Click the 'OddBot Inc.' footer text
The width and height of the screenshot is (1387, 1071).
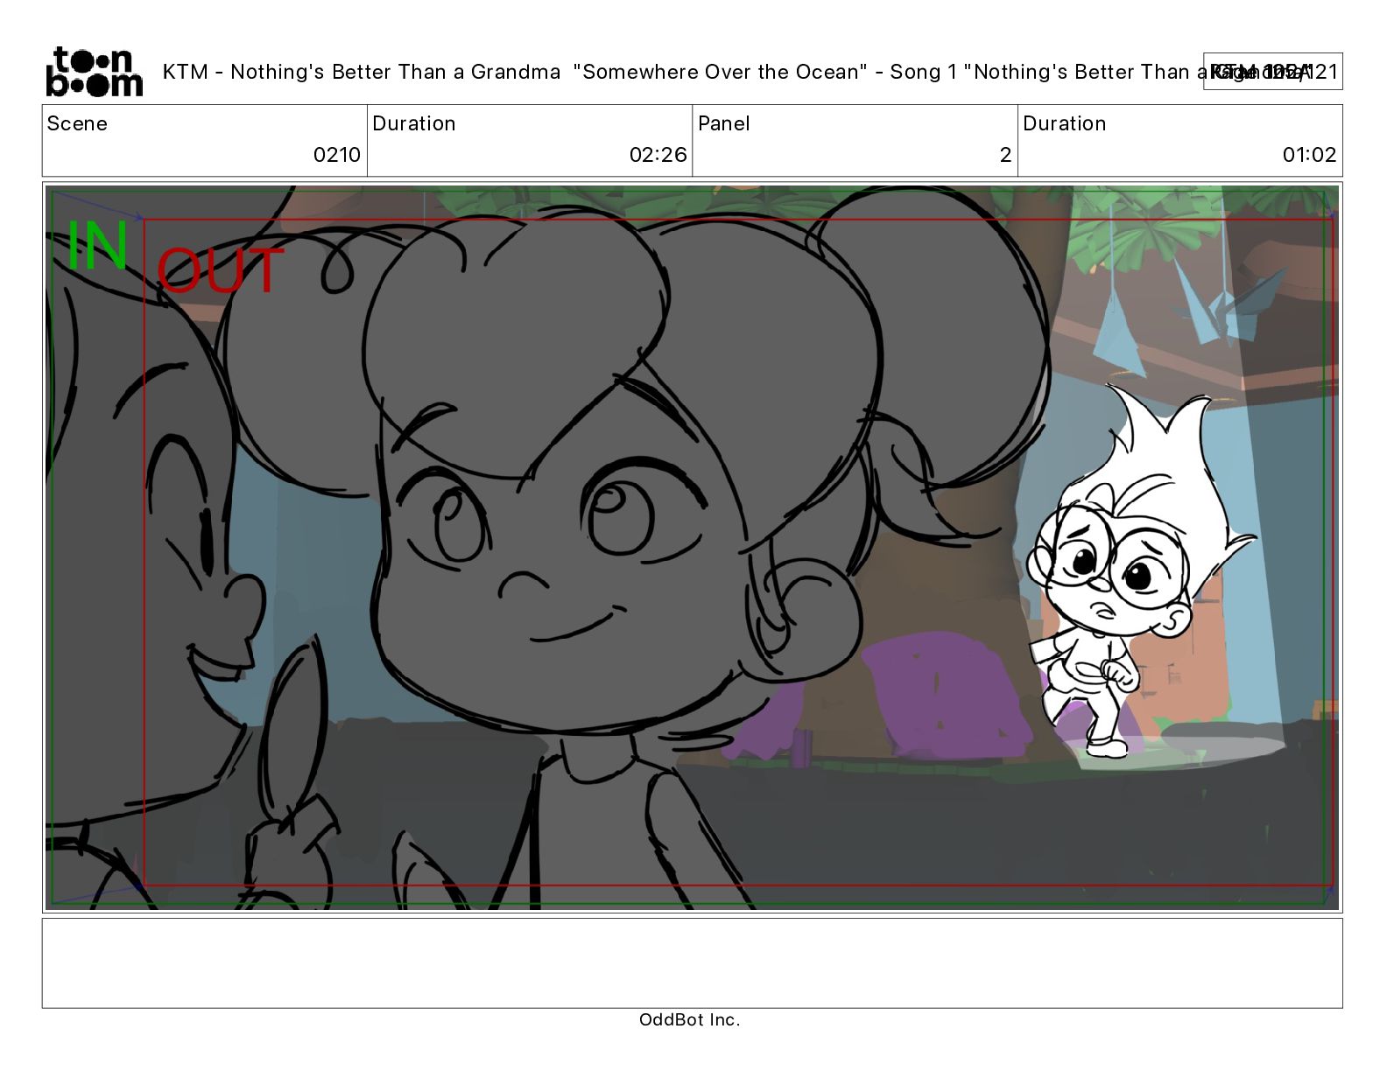[690, 1019]
